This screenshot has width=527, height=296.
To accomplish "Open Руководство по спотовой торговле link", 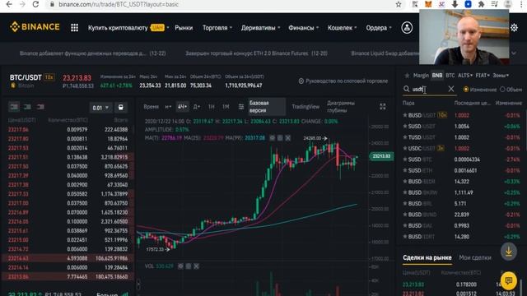I will [x=343, y=81].
